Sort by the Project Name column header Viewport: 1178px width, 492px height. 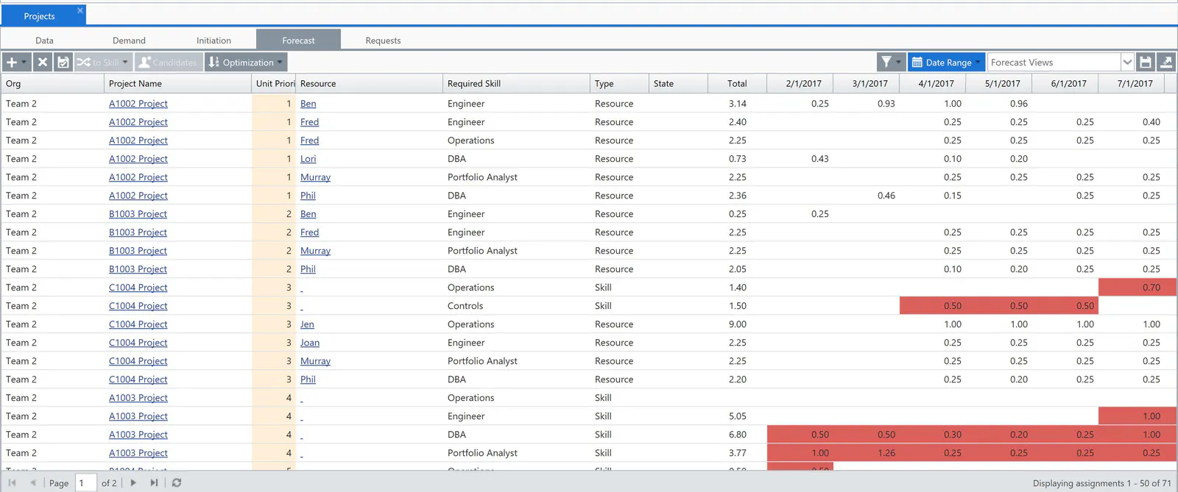pyautogui.click(x=177, y=84)
